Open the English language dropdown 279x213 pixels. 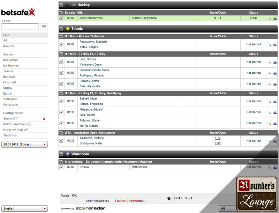24,208
